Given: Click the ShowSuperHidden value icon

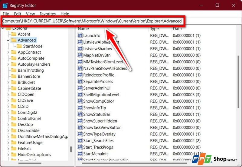Looking at the screenshot, I should [80, 121].
